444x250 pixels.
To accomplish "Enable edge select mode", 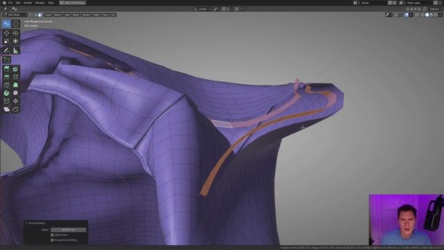I will click(x=35, y=15).
